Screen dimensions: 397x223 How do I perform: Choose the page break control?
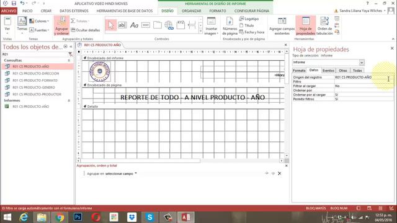pos(192,25)
